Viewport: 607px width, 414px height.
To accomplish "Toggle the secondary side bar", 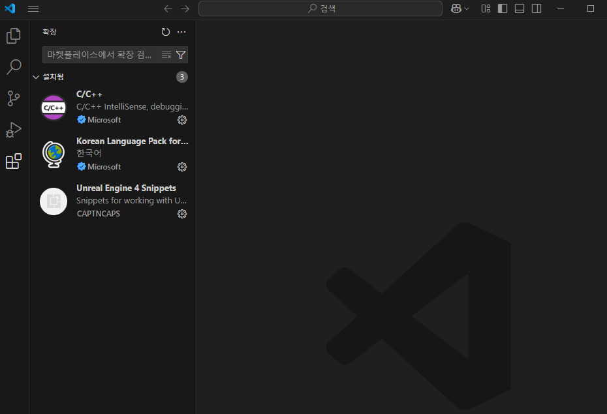I will click(x=537, y=8).
